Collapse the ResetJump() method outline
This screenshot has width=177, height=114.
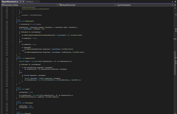[12, 103]
